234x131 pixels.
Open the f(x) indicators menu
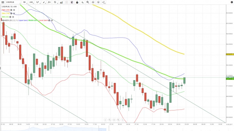49,2
